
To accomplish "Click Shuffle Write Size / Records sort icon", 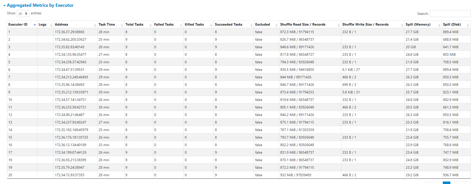I will pyautogui.click(x=402, y=25).
